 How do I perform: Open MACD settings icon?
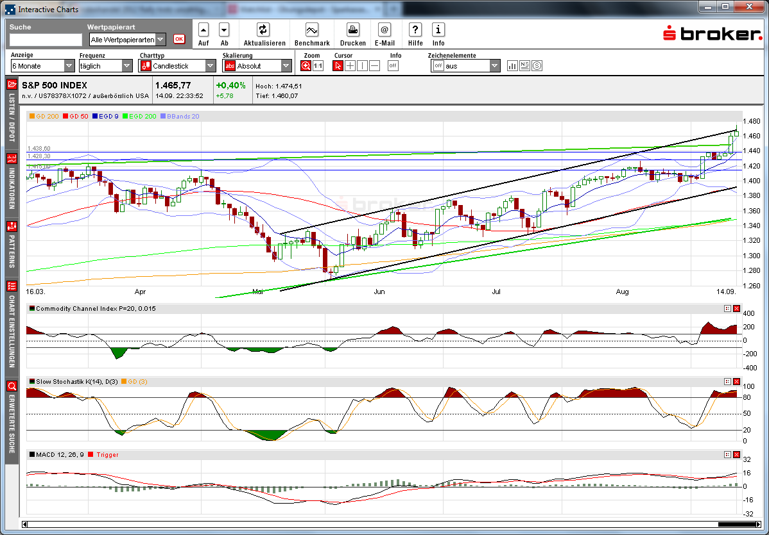pyautogui.click(x=727, y=455)
